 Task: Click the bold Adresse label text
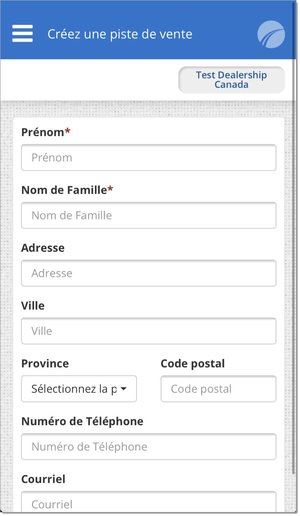(43, 248)
